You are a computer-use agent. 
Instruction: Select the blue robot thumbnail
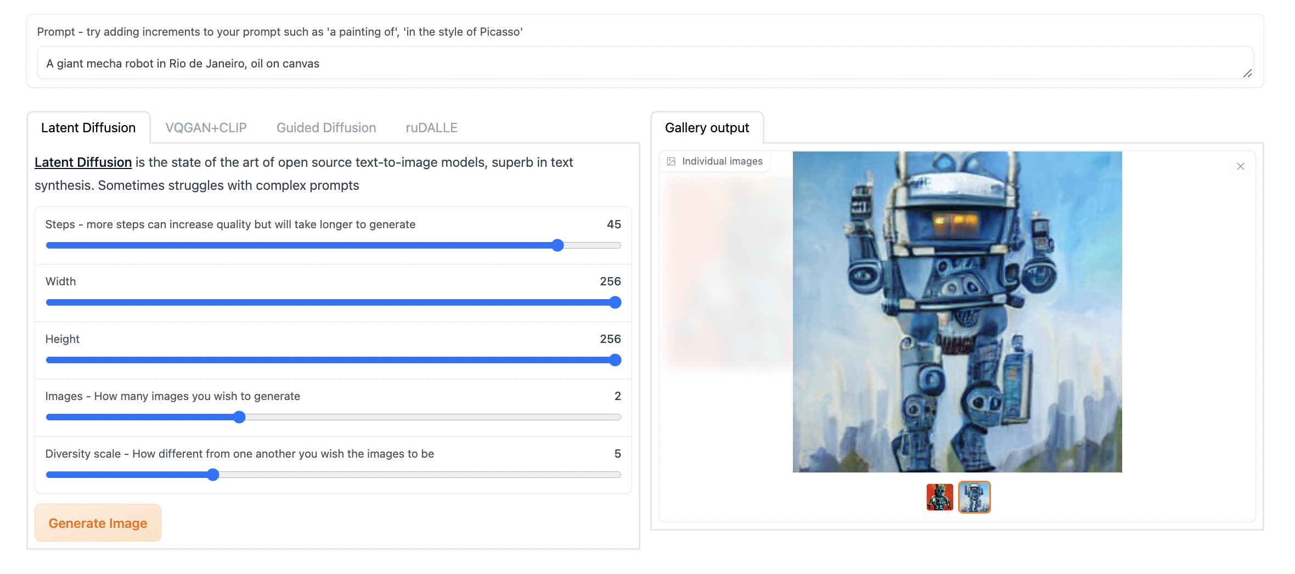974,497
